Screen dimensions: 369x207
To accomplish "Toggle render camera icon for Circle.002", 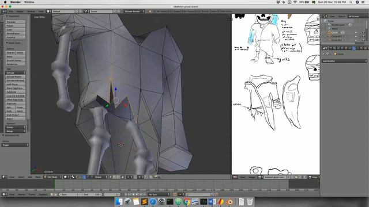I will click(364, 40).
